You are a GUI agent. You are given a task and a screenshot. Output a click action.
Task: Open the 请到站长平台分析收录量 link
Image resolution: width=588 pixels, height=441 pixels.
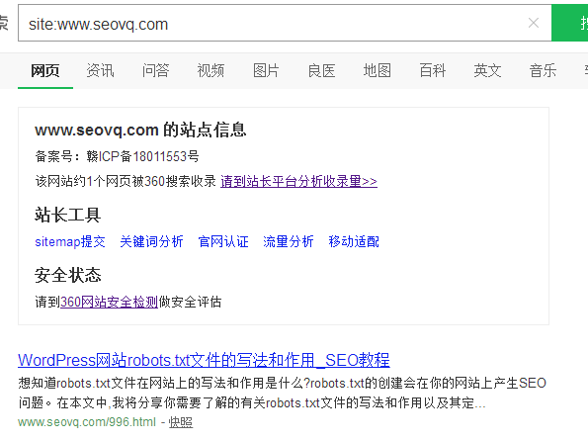(x=298, y=181)
